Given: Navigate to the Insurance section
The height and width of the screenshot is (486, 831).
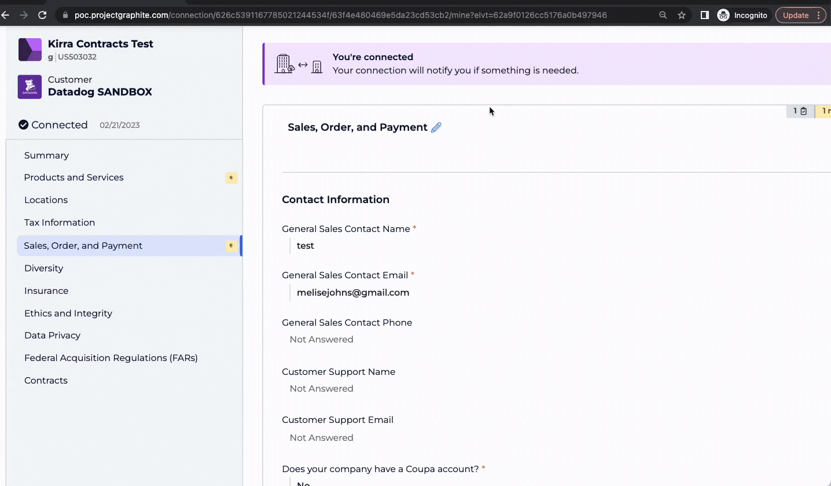Looking at the screenshot, I should (46, 290).
